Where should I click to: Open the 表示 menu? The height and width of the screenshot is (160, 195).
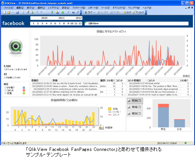31,8
